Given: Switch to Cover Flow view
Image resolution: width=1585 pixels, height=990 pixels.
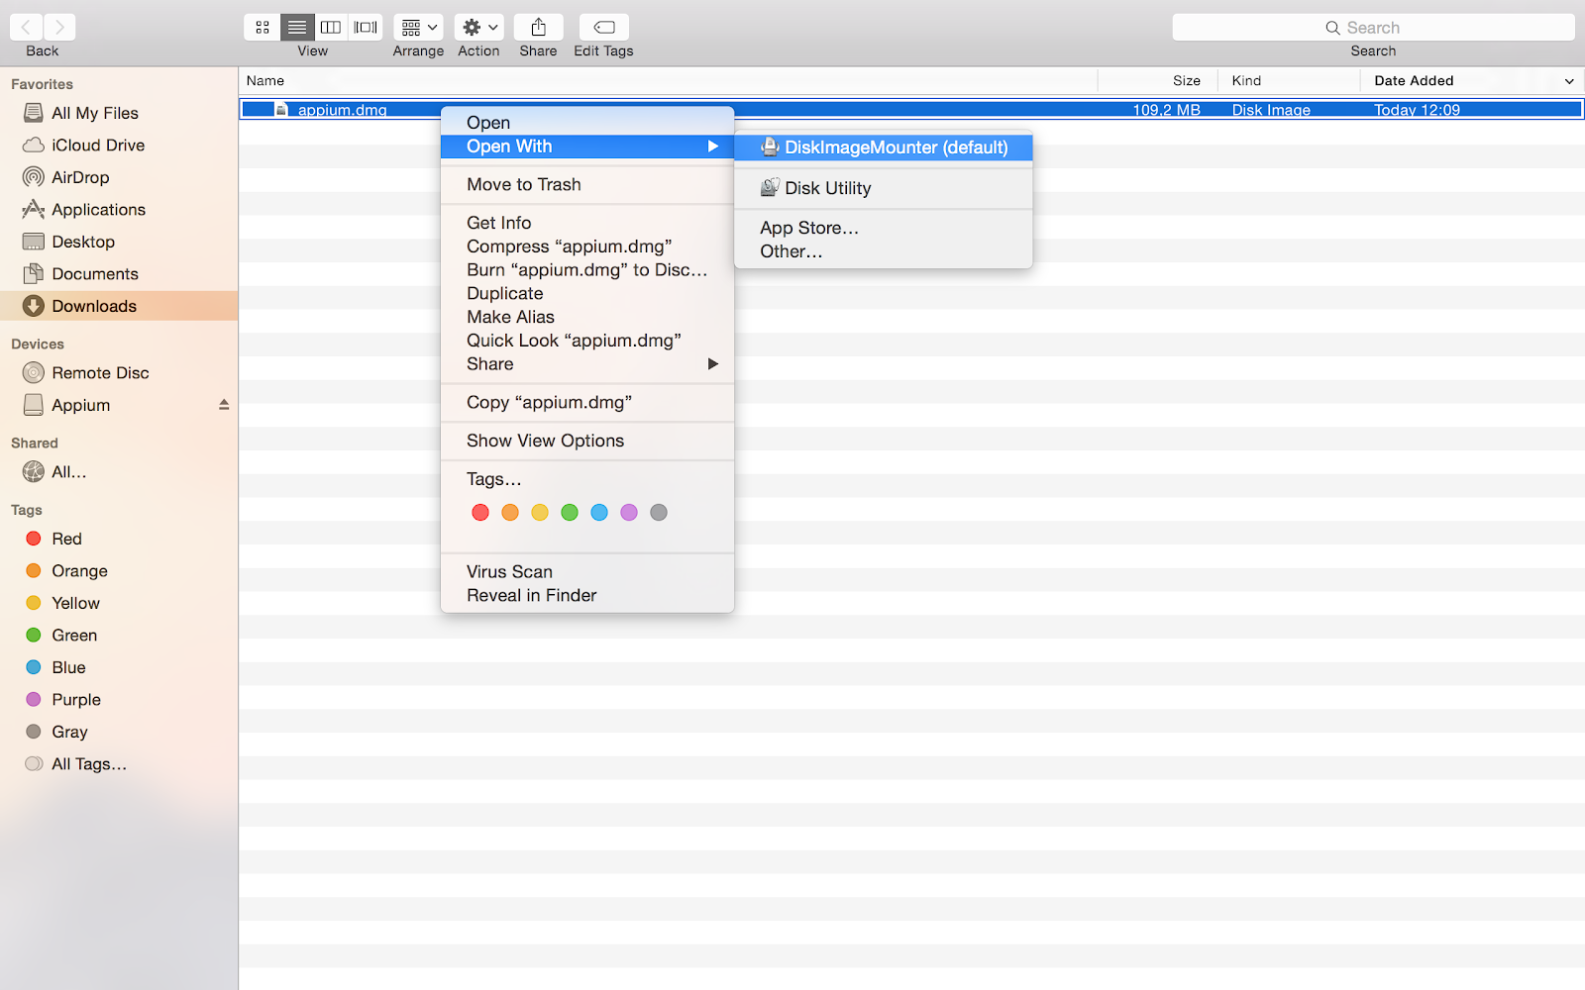Looking at the screenshot, I should click(366, 27).
